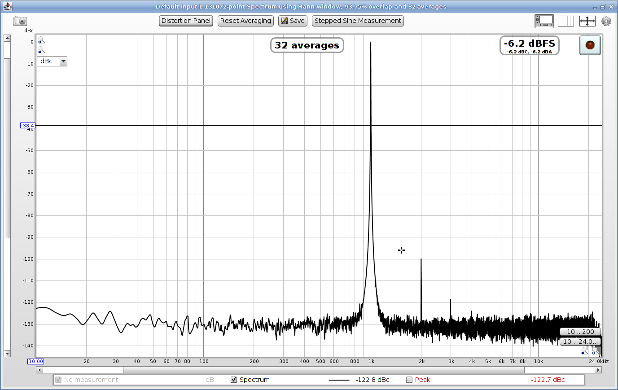Viewport: 618px width, 390px height.
Task: Close the spectrum window
Action: pyautogui.click(x=611, y=7)
